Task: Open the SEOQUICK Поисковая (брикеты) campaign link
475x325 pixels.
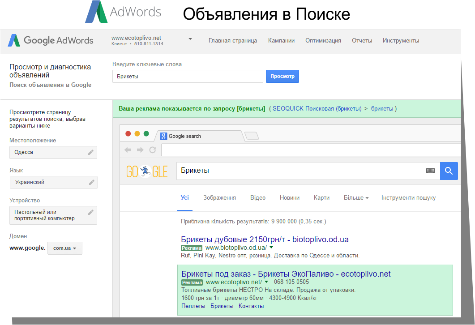Action: [317, 108]
